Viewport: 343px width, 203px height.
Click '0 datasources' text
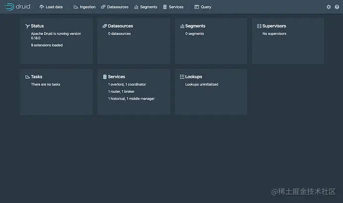click(x=119, y=33)
